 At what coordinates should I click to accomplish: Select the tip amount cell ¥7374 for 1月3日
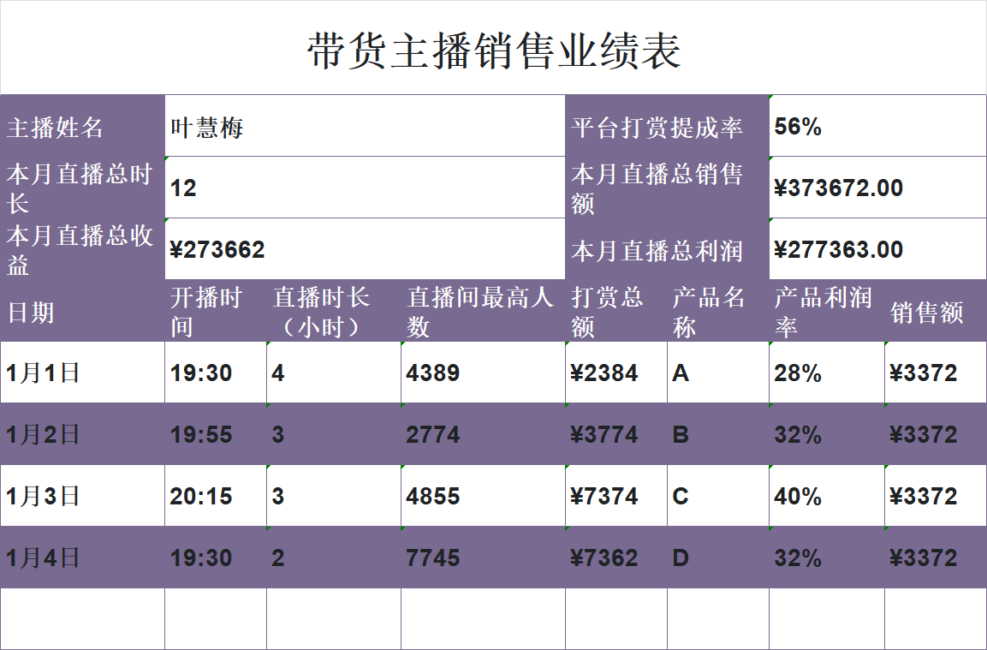[609, 496]
